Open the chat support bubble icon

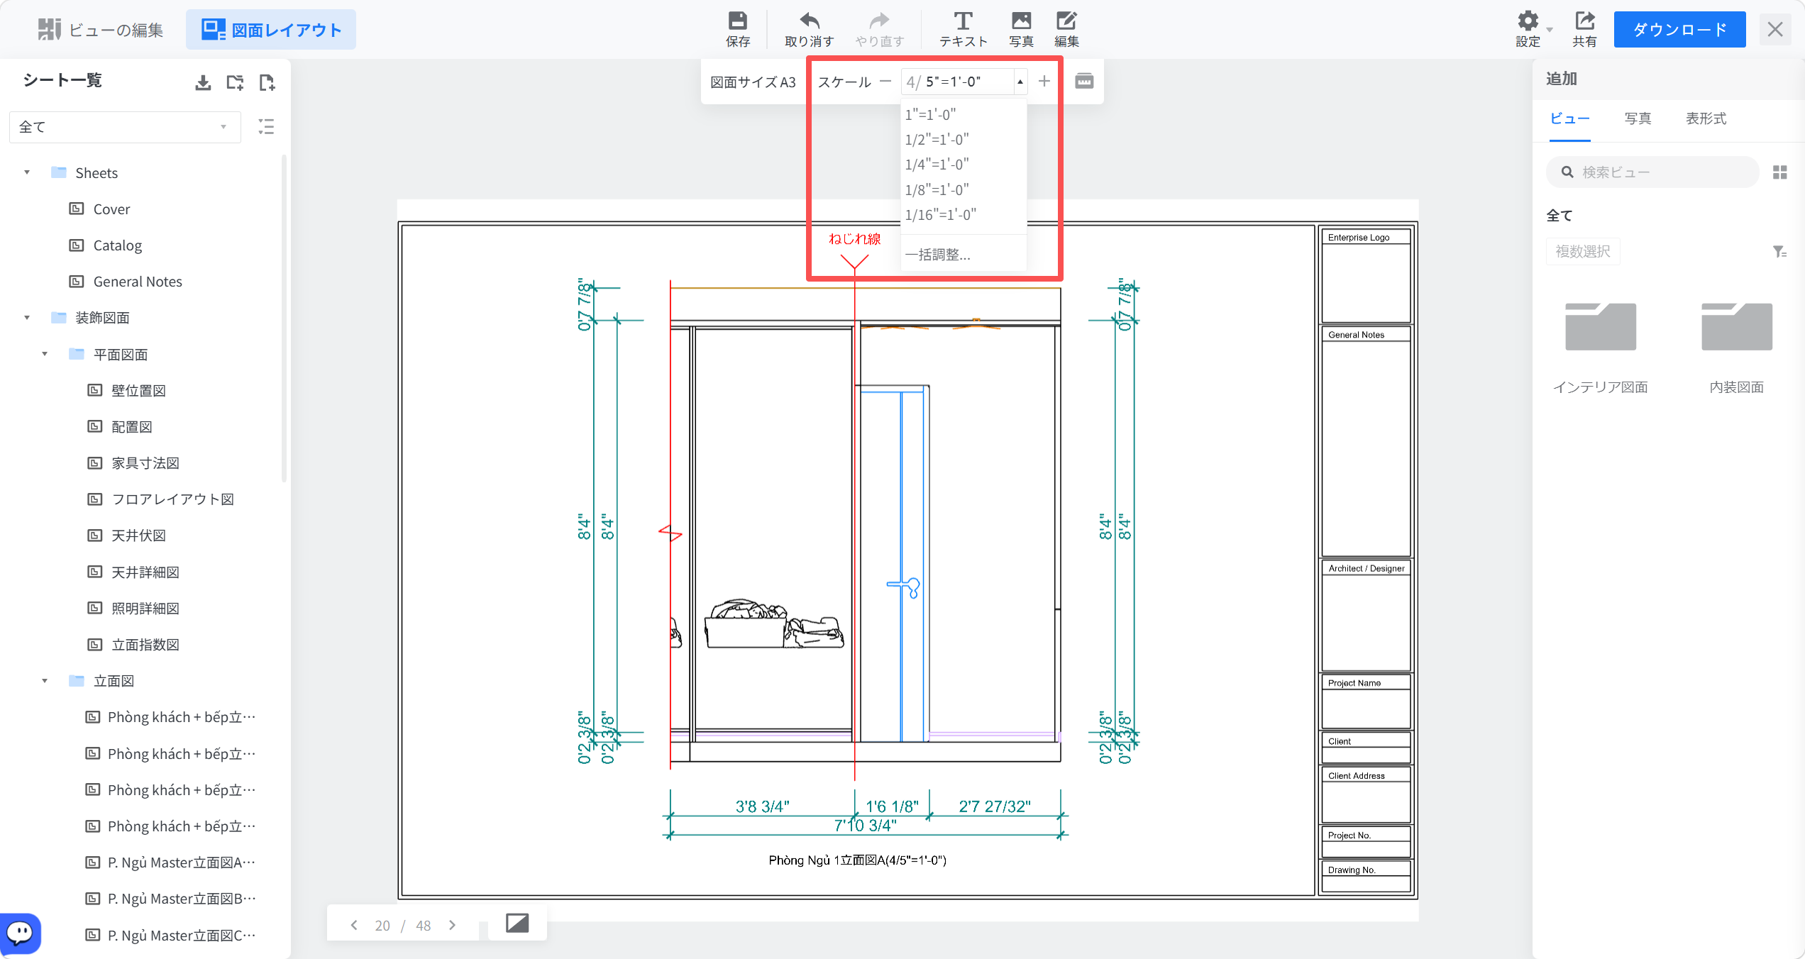20,932
